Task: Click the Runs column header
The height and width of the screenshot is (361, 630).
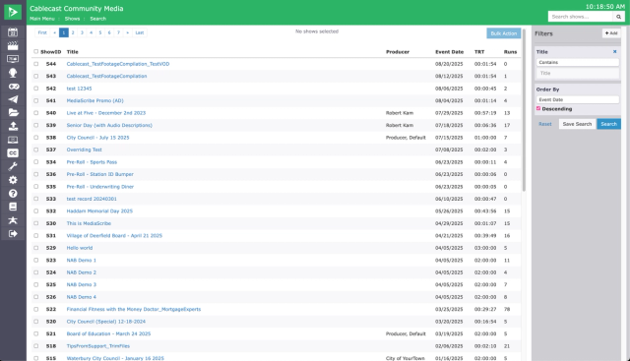Action: pyautogui.click(x=510, y=52)
